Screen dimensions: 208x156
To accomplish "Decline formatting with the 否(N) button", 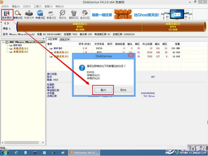I will tap(123, 90).
